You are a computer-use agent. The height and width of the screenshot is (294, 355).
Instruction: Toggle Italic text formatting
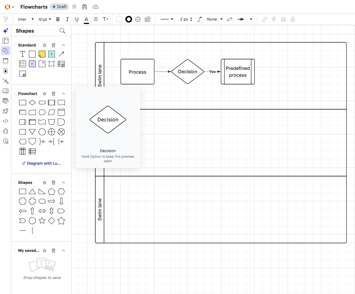click(67, 19)
